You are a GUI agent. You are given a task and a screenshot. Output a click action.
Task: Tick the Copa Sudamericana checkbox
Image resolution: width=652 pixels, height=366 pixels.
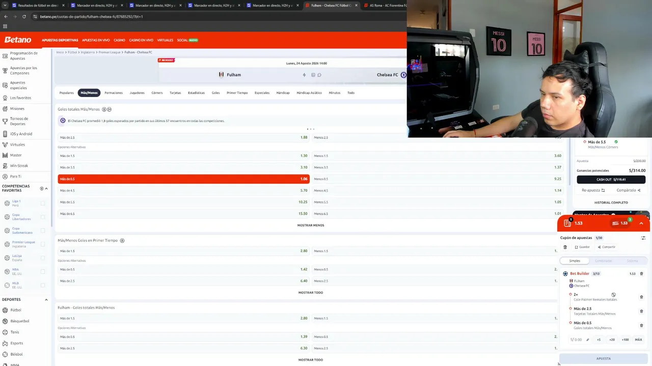pos(43,230)
